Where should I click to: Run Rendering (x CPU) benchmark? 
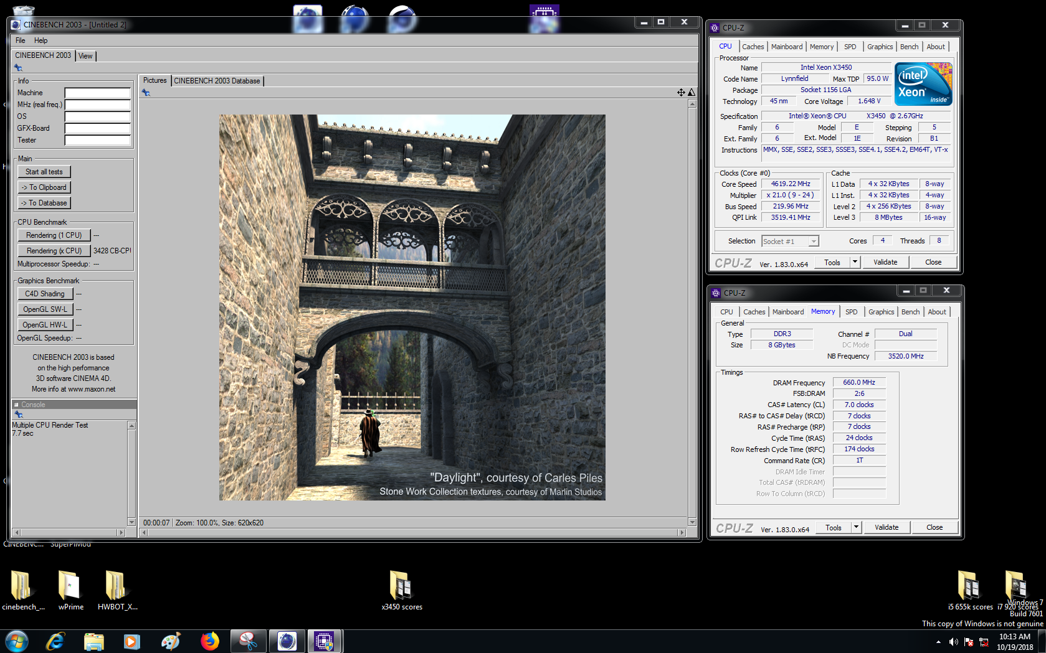tap(54, 251)
